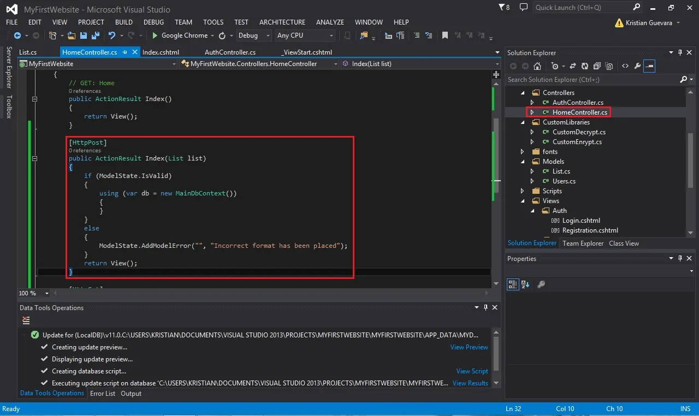Viewport: 699px width, 416px height.
Task: Click the View Preview link
Action: pos(469,347)
